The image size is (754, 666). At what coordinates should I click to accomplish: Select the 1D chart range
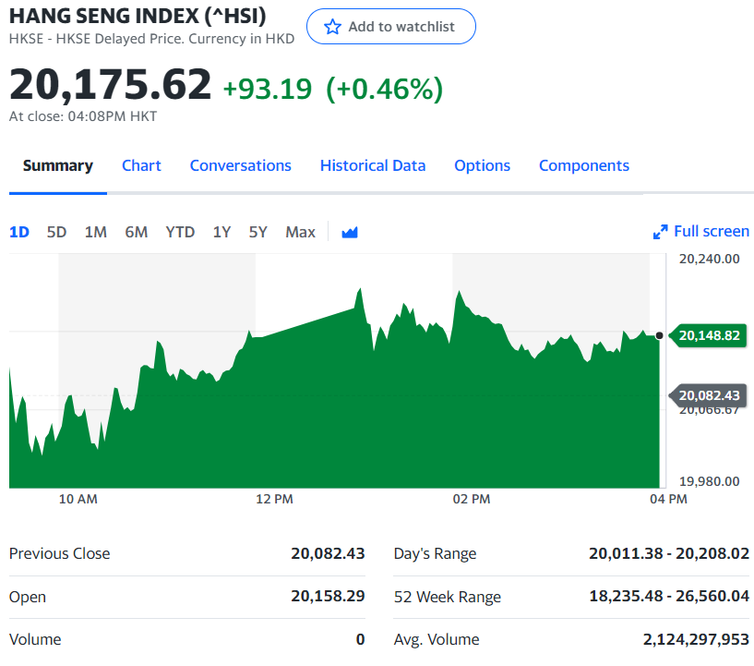click(x=19, y=233)
